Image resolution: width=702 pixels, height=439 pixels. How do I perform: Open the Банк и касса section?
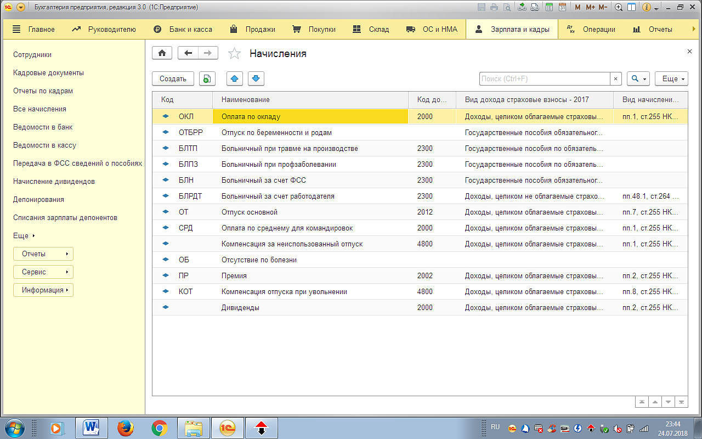point(183,29)
